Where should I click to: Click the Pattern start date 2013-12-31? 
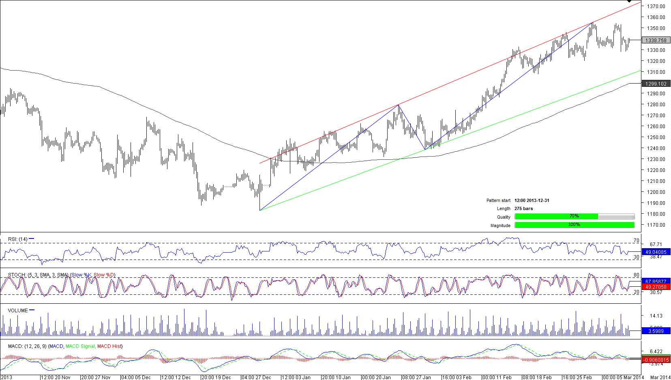[x=532, y=200]
